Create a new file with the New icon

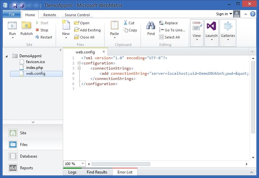click(x=66, y=25)
